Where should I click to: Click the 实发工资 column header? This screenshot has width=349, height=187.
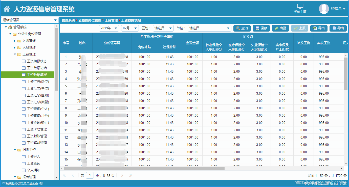(324, 43)
